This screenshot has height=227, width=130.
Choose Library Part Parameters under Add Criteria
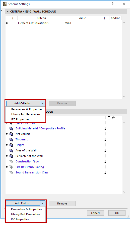point(27,114)
